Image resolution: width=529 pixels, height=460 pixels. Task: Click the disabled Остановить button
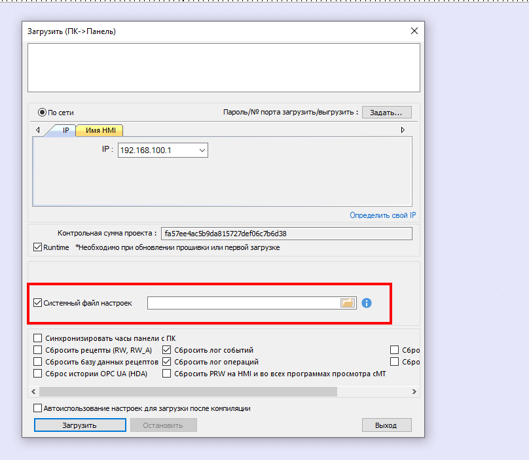pyautogui.click(x=164, y=425)
